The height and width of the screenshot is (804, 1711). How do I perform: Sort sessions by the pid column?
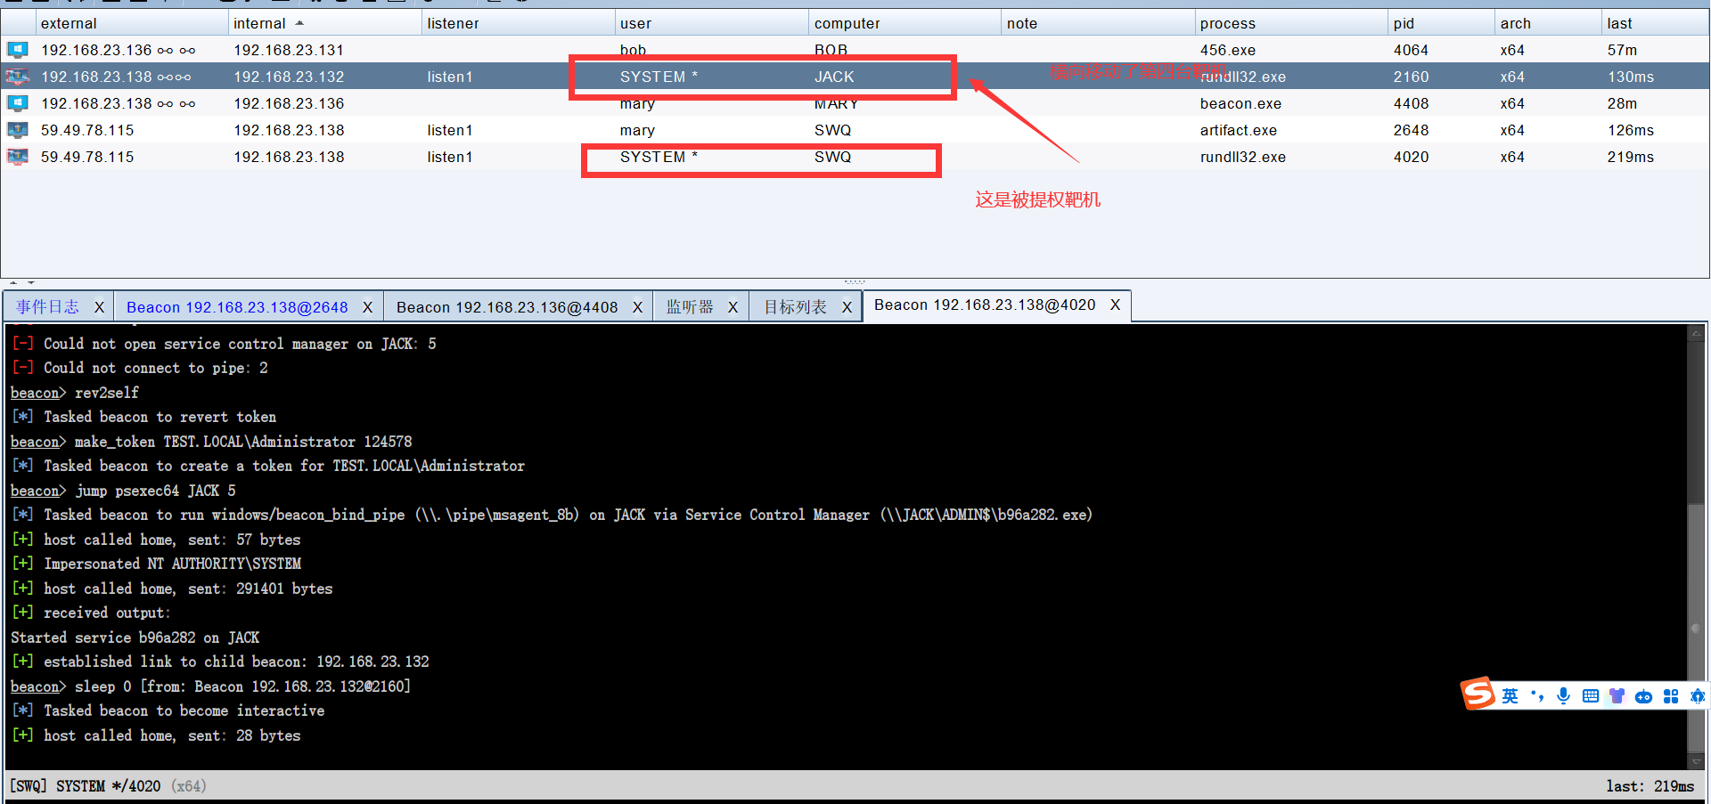click(1440, 23)
